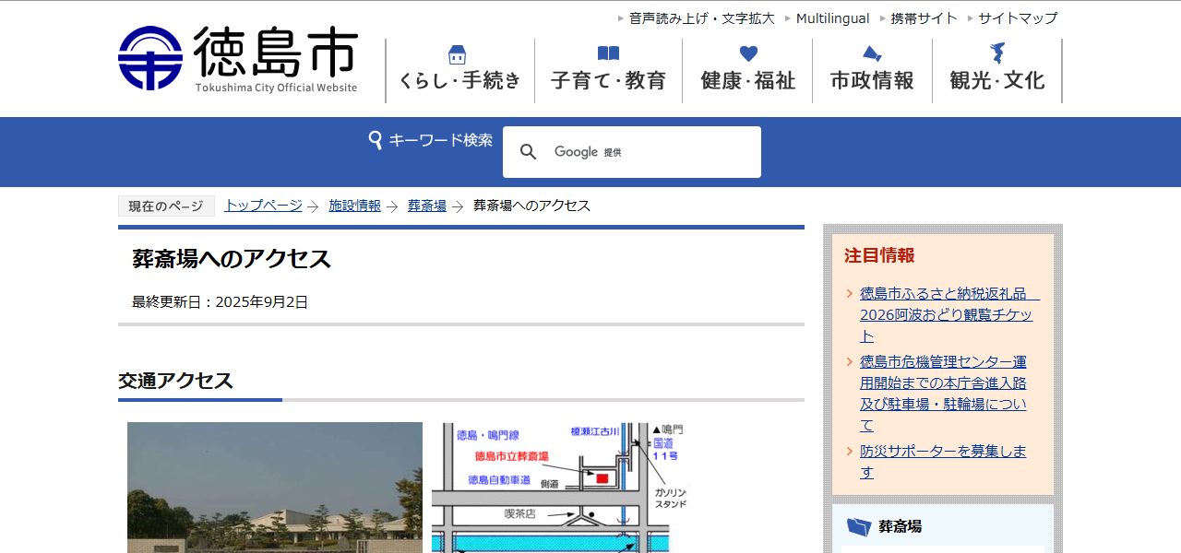
Task: Click the access map image
Action: (560, 488)
